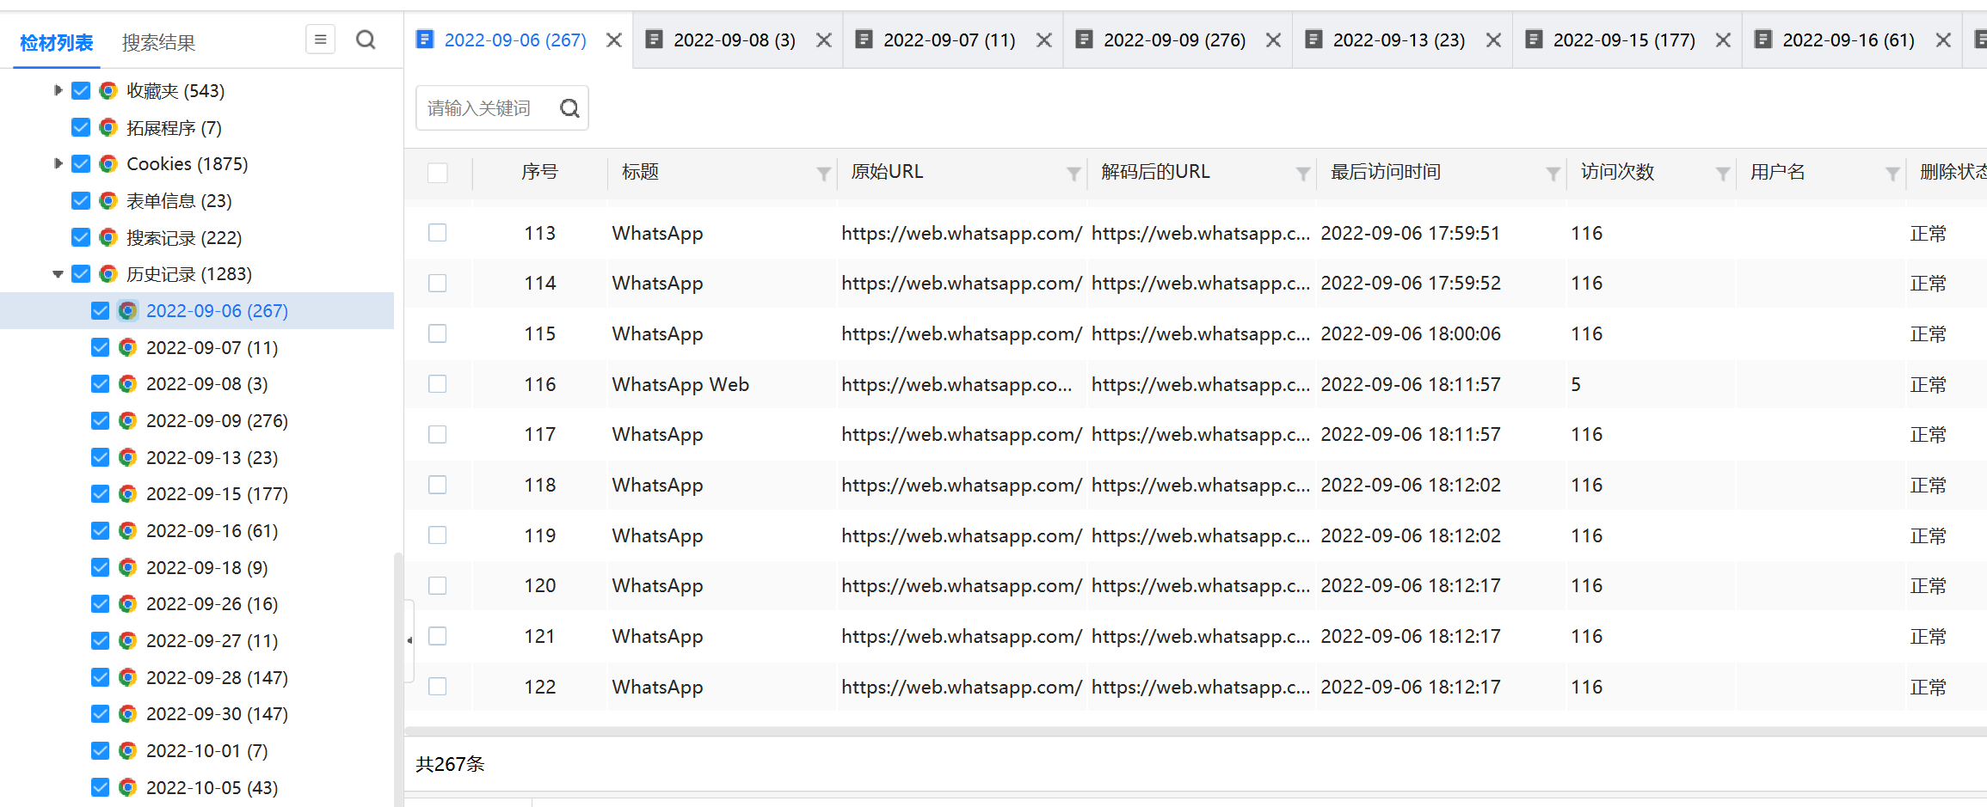Click the Chrome icon next to 搜索记录 (222)

coord(108,237)
